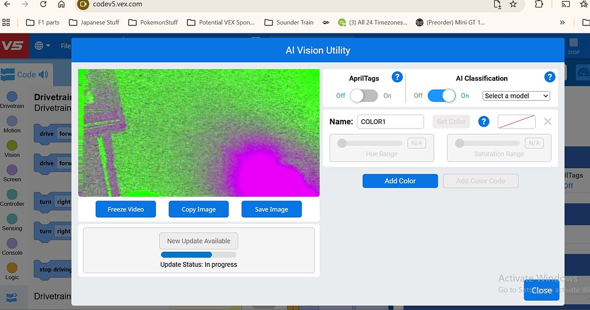Click the V5 logo in VEXcode header
590x310 pixels.
[x=14, y=46]
